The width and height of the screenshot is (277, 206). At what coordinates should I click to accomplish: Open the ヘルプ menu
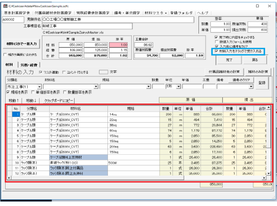click(x=203, y=13)
